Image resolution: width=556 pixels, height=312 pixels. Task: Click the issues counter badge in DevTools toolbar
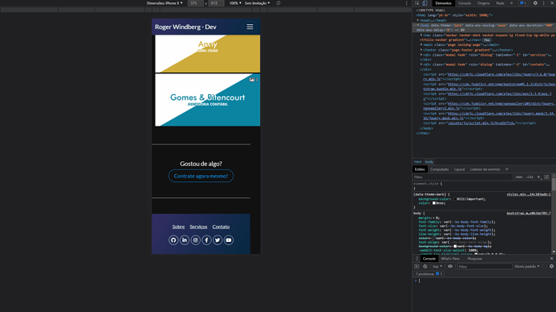523,3
